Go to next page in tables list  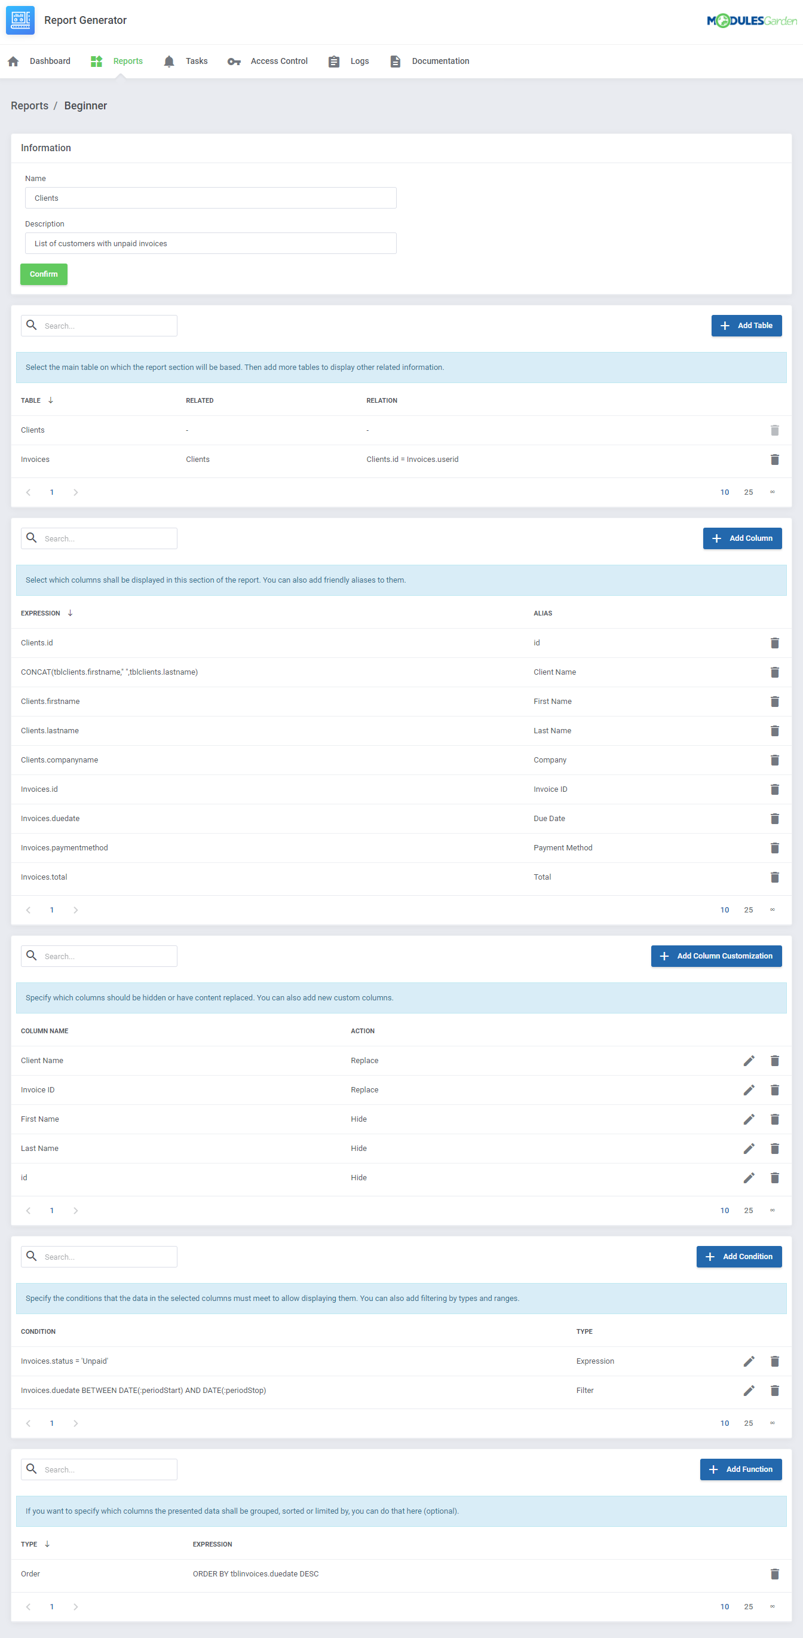[x=76, y=492]
